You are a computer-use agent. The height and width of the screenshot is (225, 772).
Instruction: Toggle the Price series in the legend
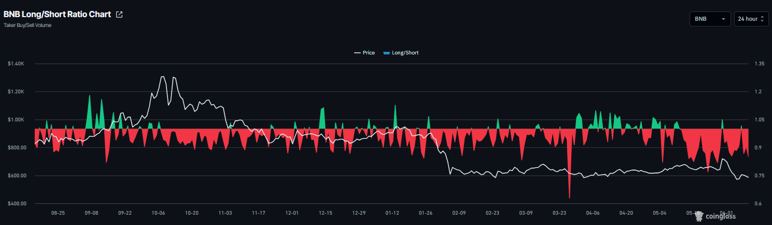[x=364, y=53]
